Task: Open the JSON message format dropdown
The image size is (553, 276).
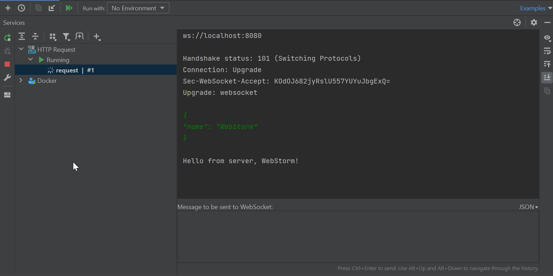Action: tap(528, 207)
